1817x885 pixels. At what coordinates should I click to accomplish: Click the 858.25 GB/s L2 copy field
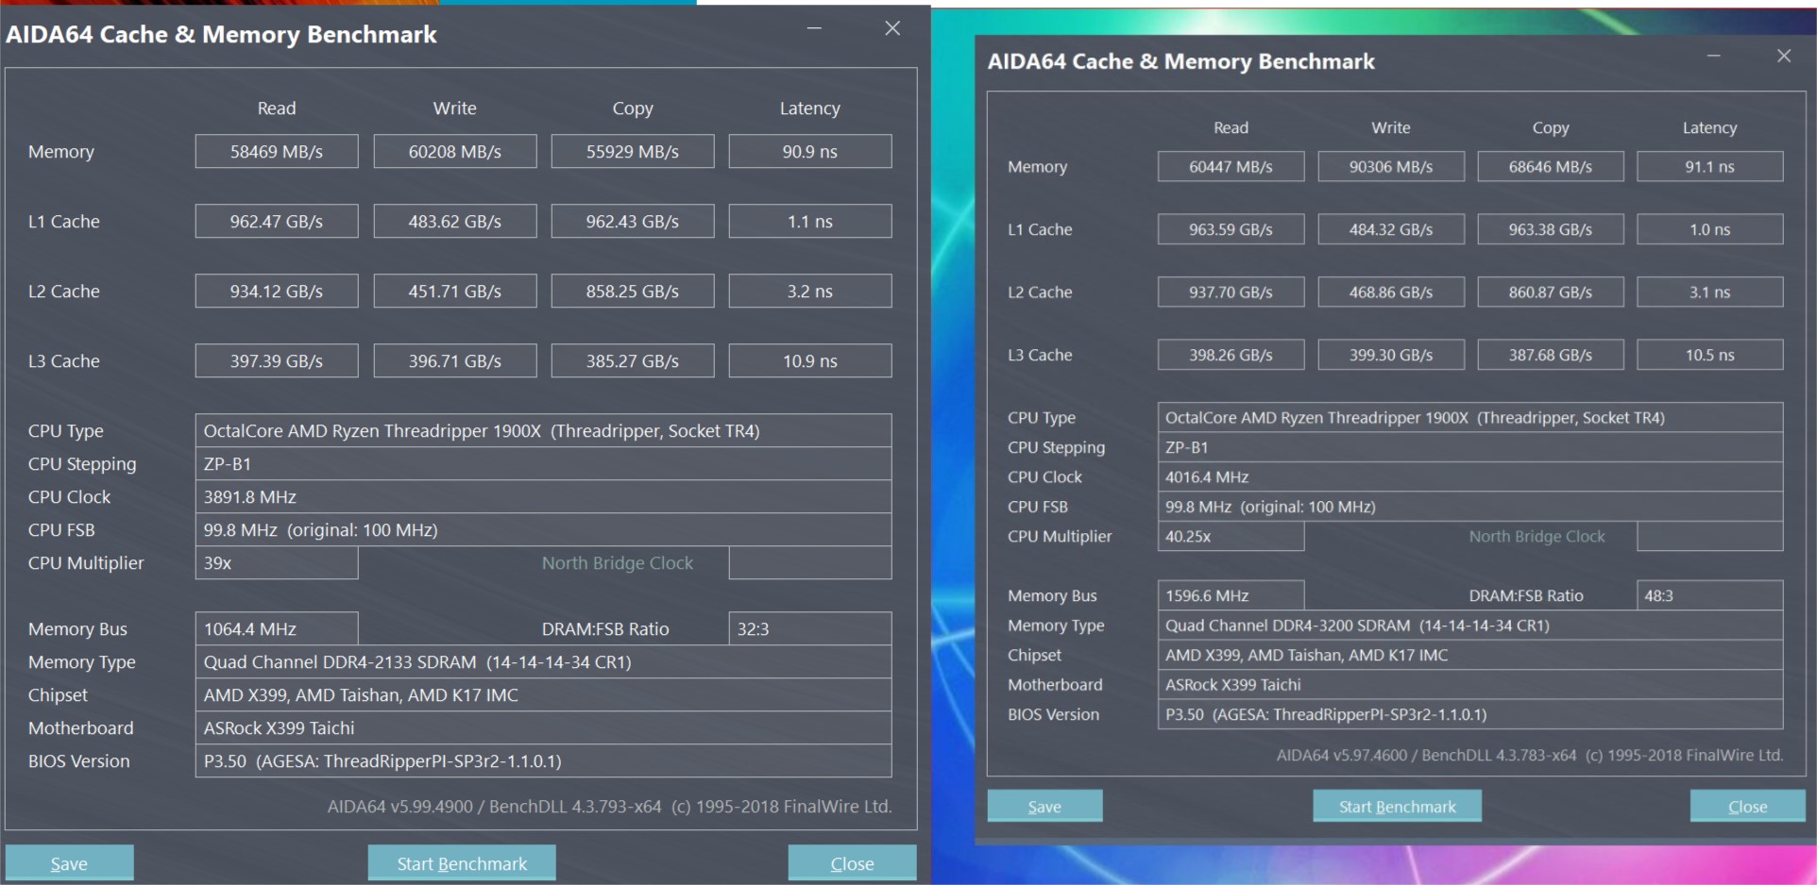pos(633,291)
